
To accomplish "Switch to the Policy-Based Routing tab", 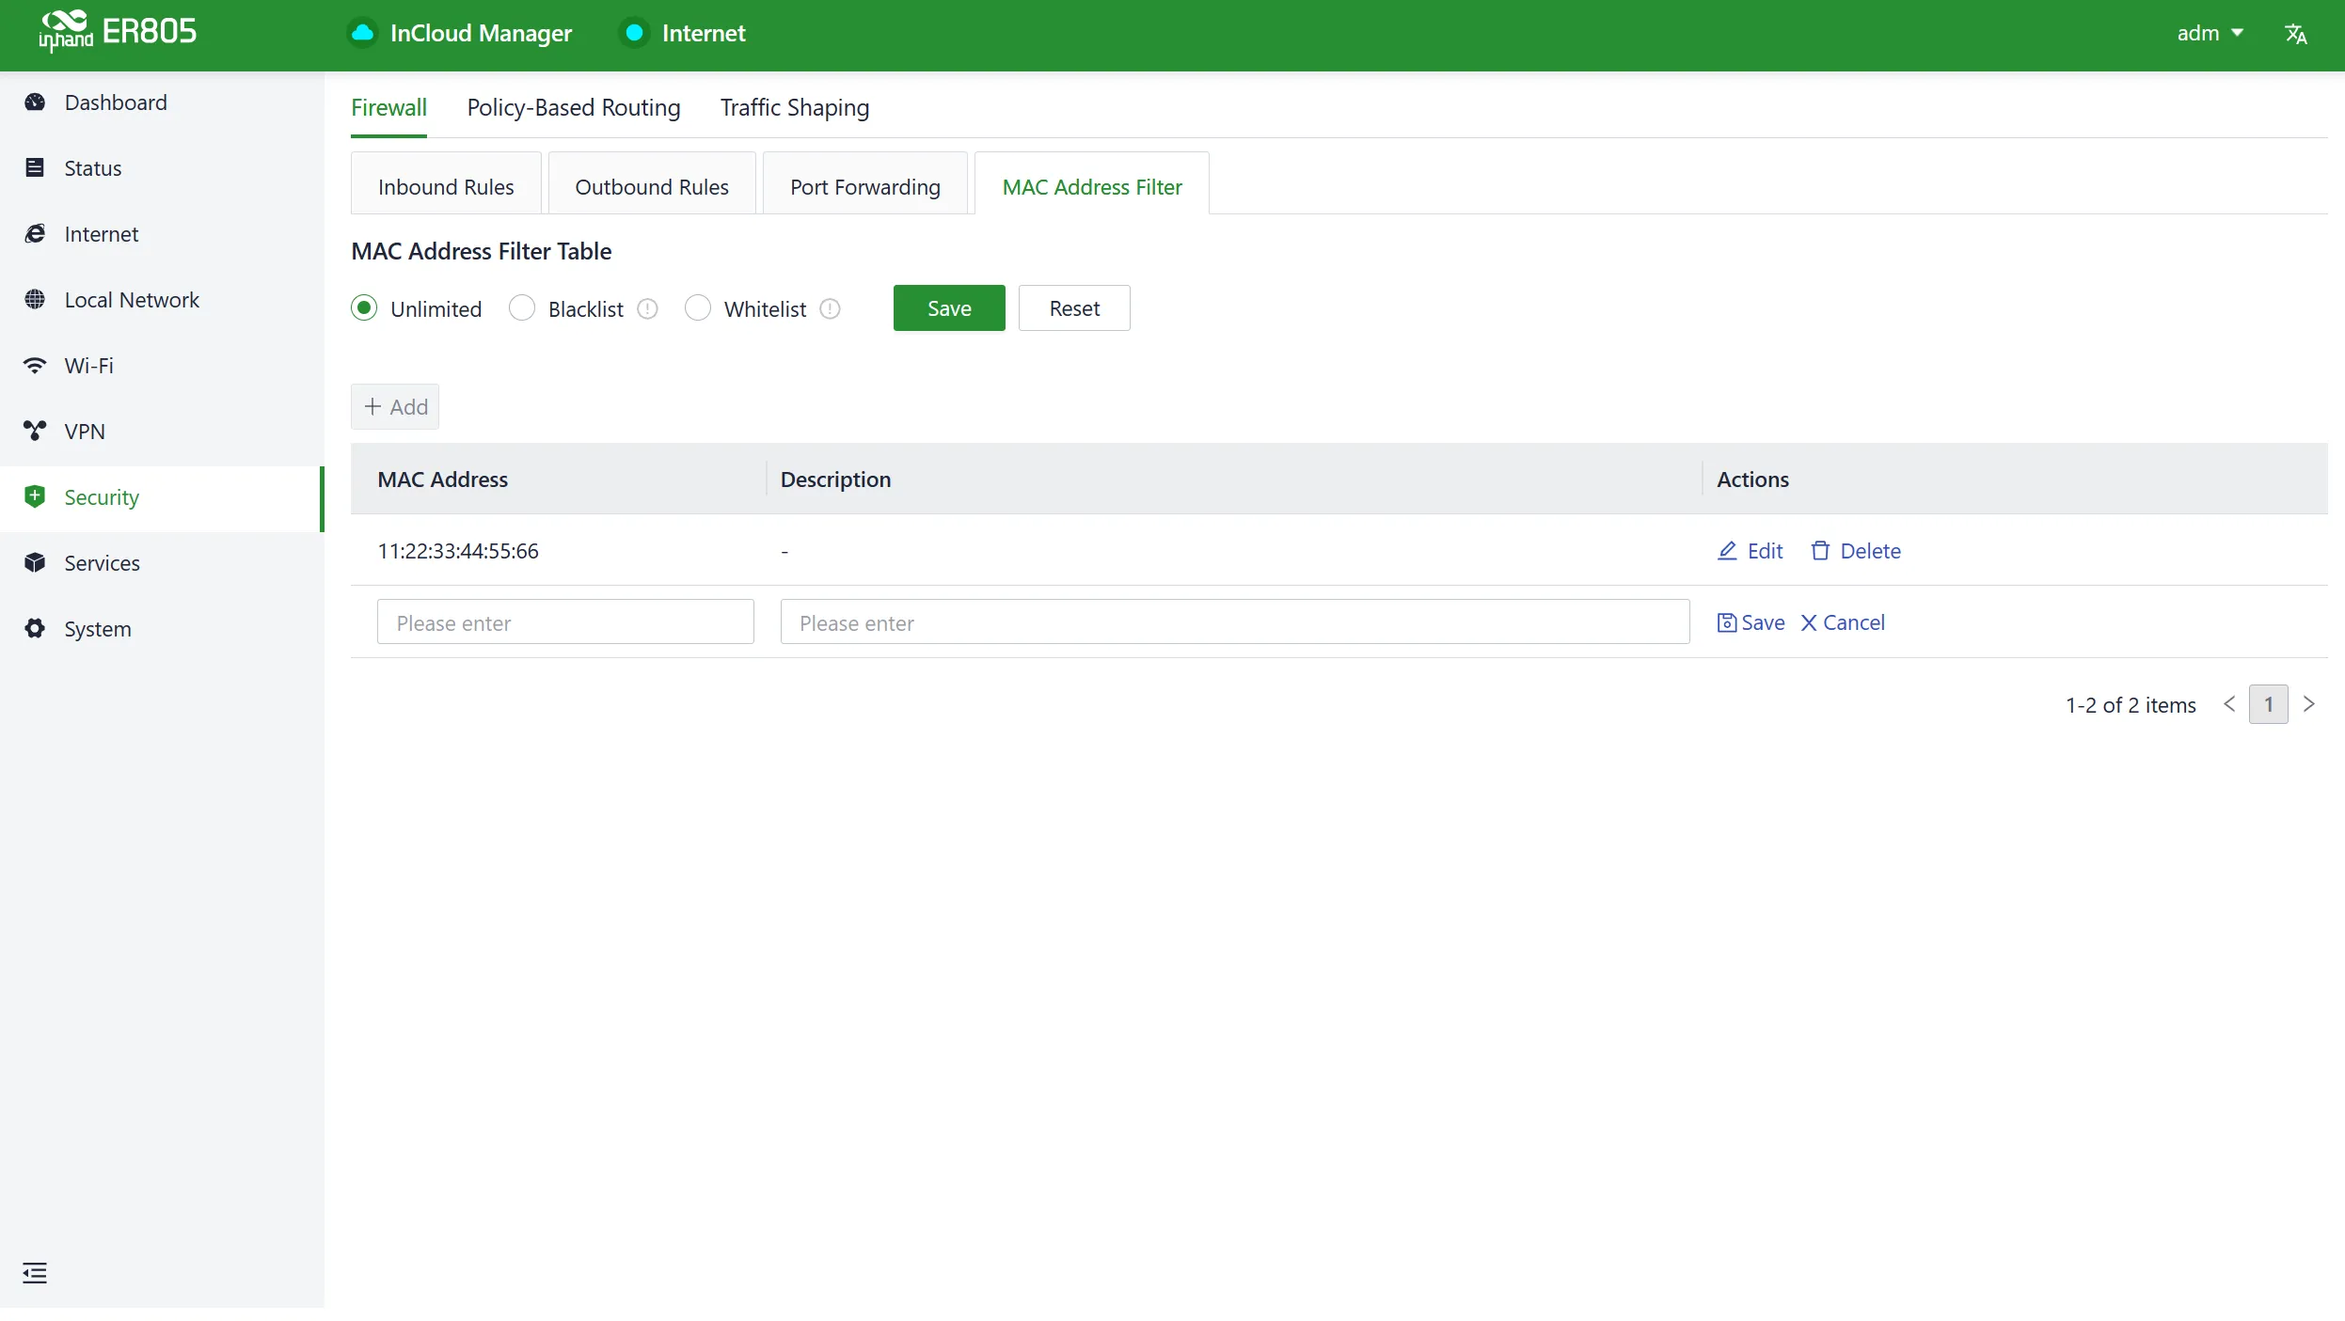I will [x=574, y=108].
